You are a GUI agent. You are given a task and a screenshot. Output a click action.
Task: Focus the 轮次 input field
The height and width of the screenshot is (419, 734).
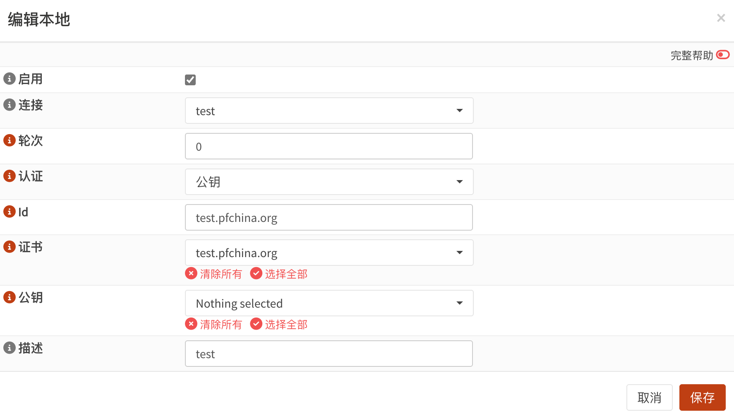(x=329, y=146)
